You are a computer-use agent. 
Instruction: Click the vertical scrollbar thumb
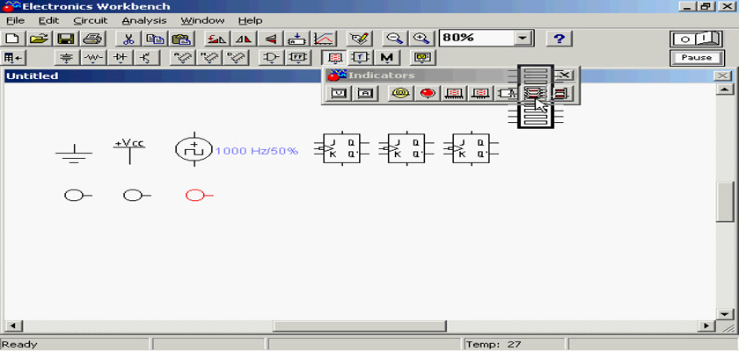pyautogui.click(x=725, y=203)
